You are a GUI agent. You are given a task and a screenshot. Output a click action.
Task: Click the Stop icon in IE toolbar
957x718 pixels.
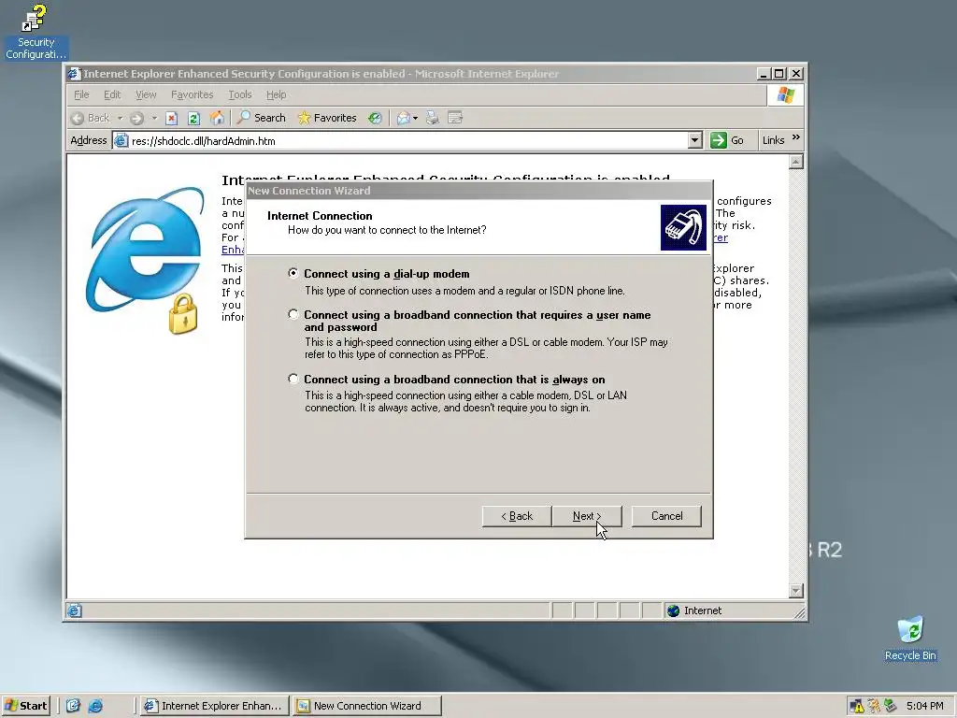pos(172,118)
